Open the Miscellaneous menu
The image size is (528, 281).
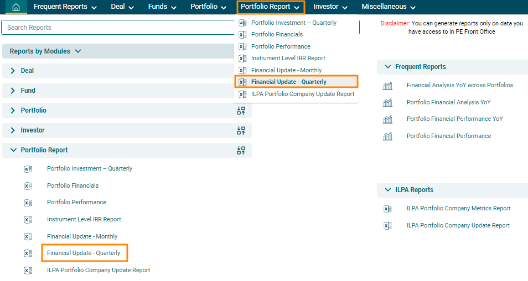coord(389,7)
